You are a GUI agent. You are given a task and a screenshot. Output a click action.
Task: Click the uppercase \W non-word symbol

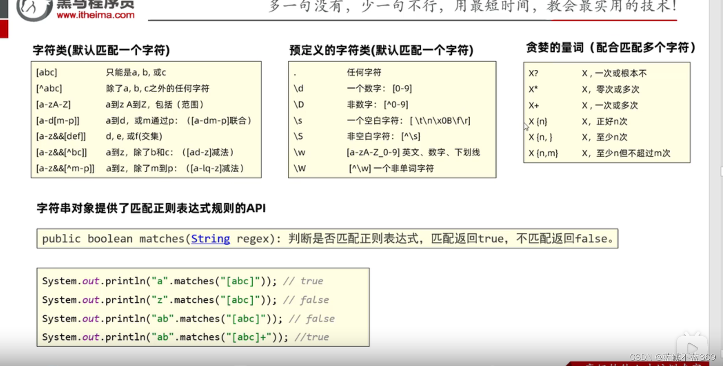[300, 168]
